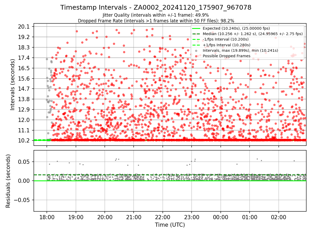Click the x-axis tick label 19:00
Screen dimensions: 312x234
tap(76, 217)
